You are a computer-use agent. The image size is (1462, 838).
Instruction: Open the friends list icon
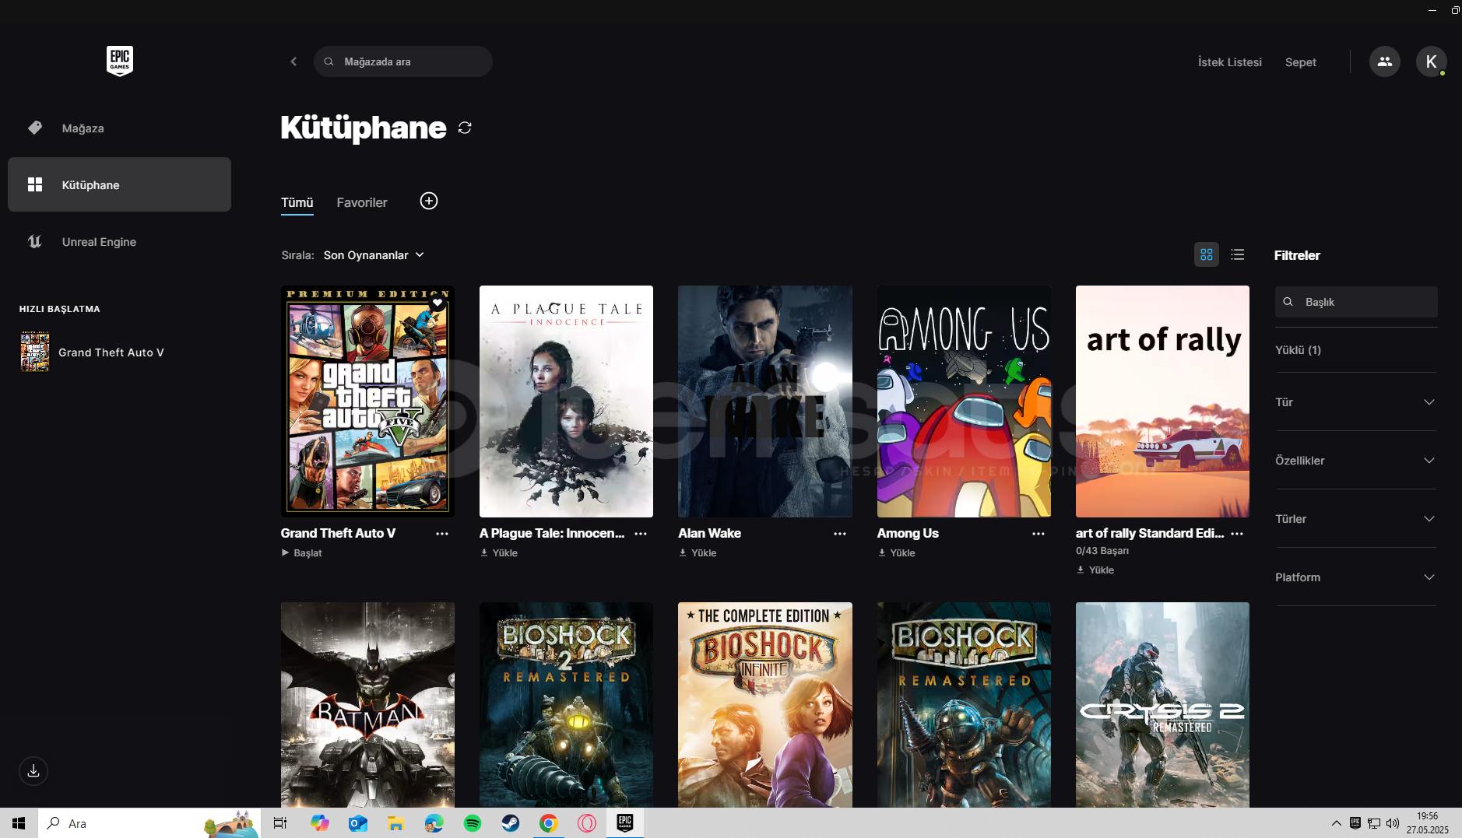point(1384,61)
